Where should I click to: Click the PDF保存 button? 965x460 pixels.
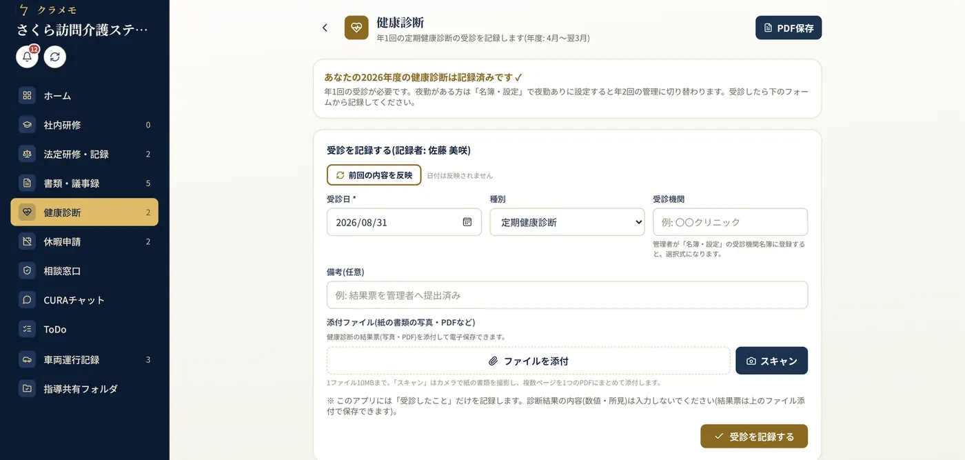click(789, 28)
